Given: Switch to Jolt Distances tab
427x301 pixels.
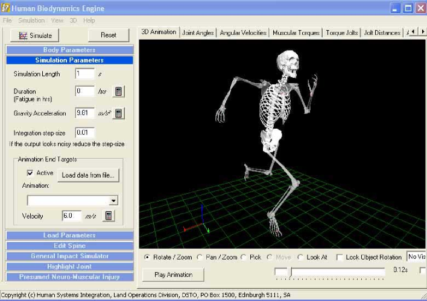Looking at the screenshot, I should (x=382, y=33).
